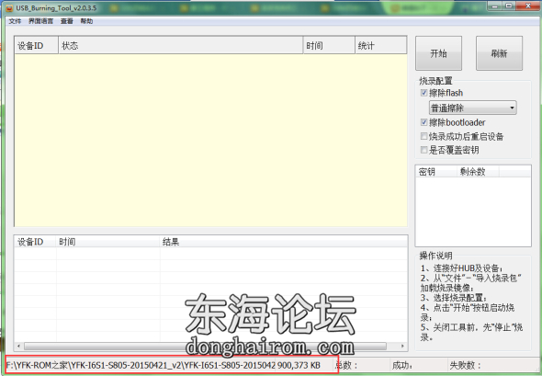Click the 失败数 counter in status bar
This screenshot has width=542, height=376.
[x=465, y=365]
